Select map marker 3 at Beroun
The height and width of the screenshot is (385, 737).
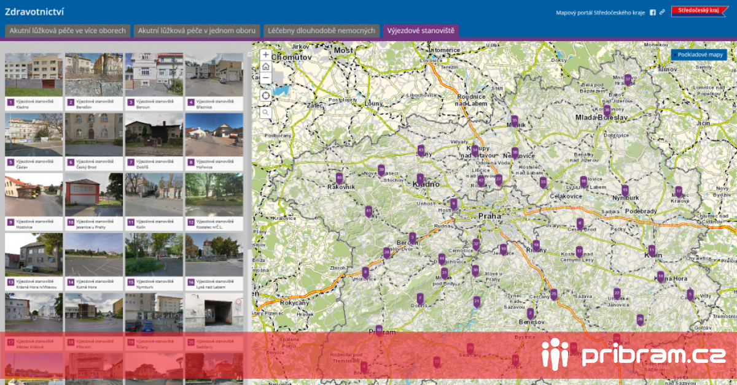click(x=413, y=237)
